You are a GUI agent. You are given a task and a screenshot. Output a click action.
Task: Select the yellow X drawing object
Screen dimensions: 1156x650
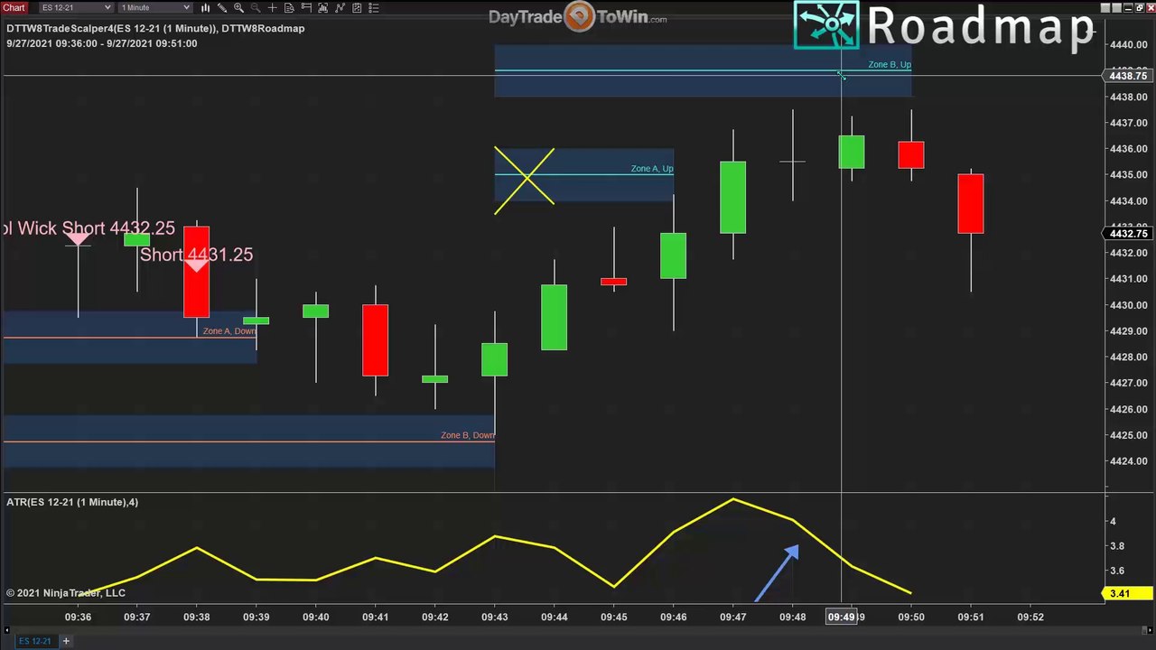[x=525, y=181]
